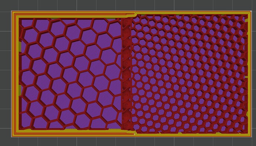256x146 pixels.
Task: Click the orange top perimeter above large hexagons
Action: coord(72,14)
